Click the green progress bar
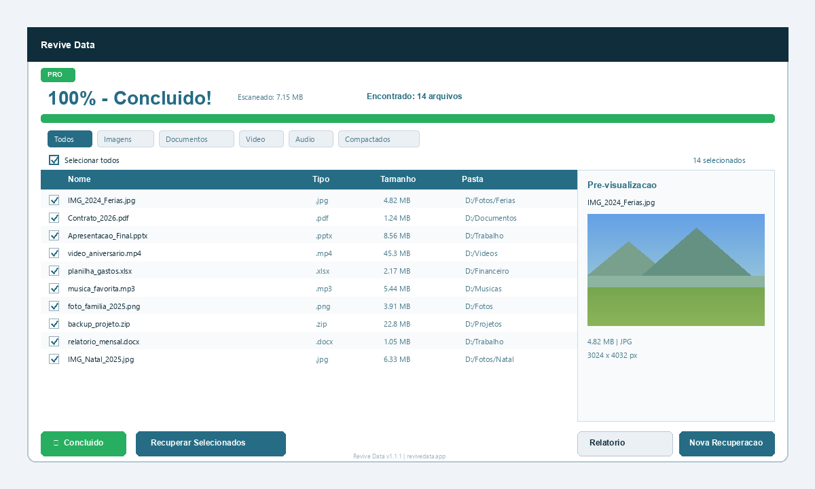Image resolution: width=815 pixels, height=489 pixels. [x=407, y=118]
